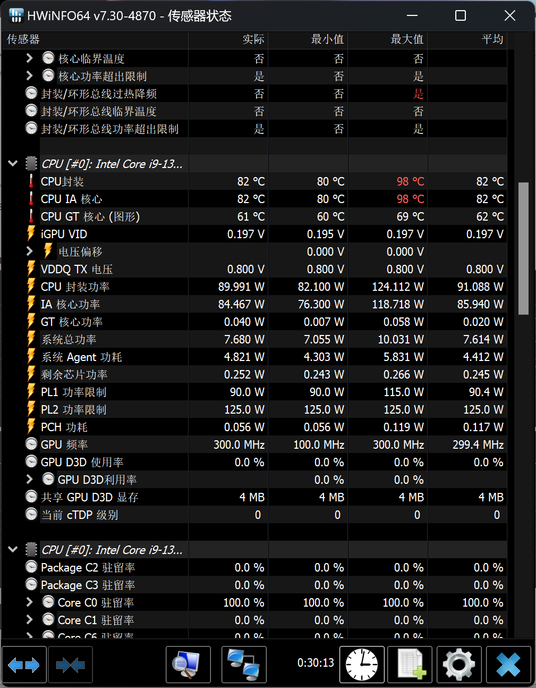Click the 实际 column header
The width and height of the screenshot is (536, 688).
click(228, 39)
